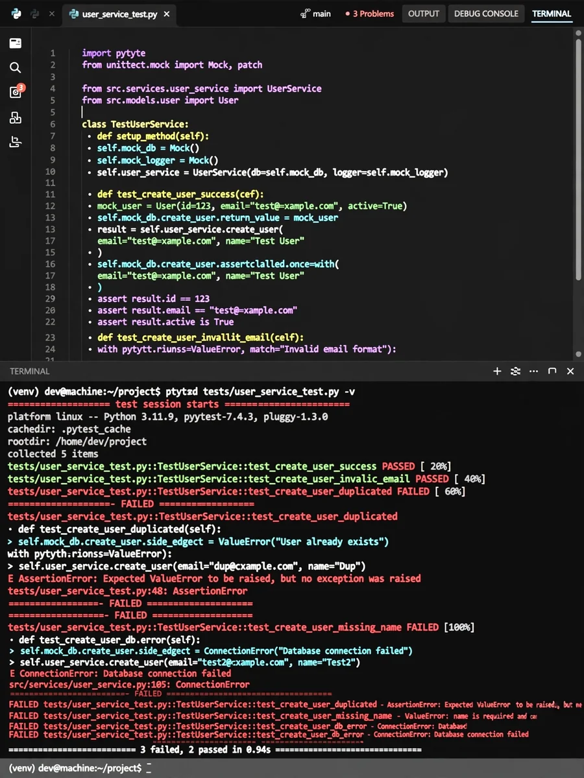Click 'src/services/user_service.py:105: ConnectionError' link
Image resolution: width=584 pixels, height=778 pixels.
pyautogui.click(x=130, y=684)
